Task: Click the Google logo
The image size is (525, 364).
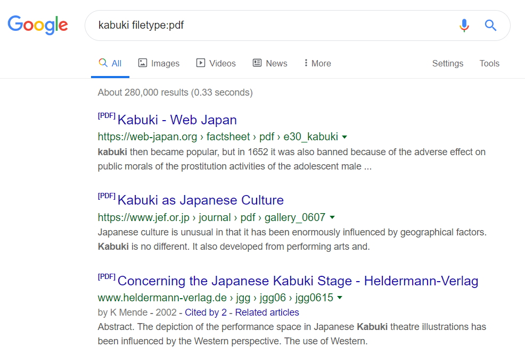Action: coord(38,25)
